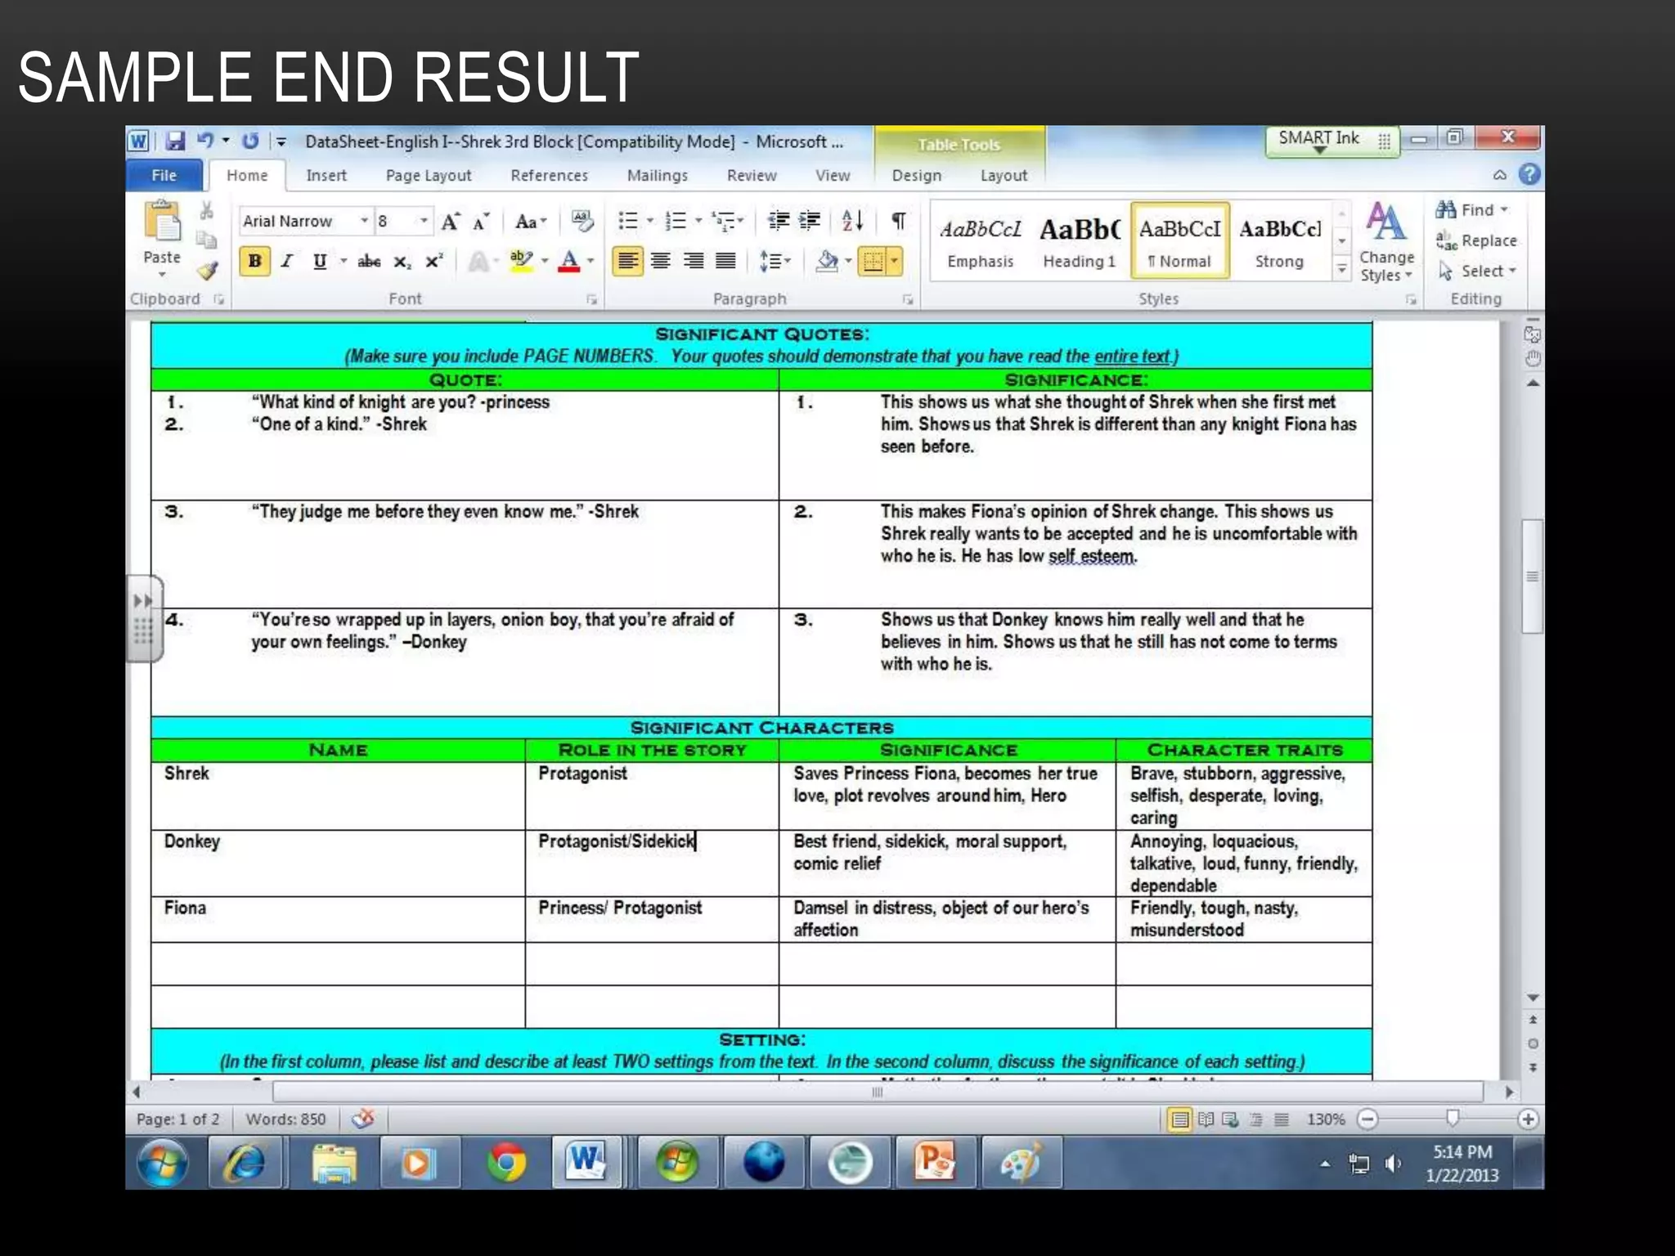Click the Shading paint bucket icon
This screenshot has width=1675, height=1256.
[x=827, y=262]
